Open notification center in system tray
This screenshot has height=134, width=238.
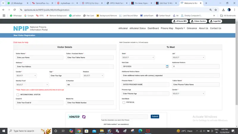(233, 131)
